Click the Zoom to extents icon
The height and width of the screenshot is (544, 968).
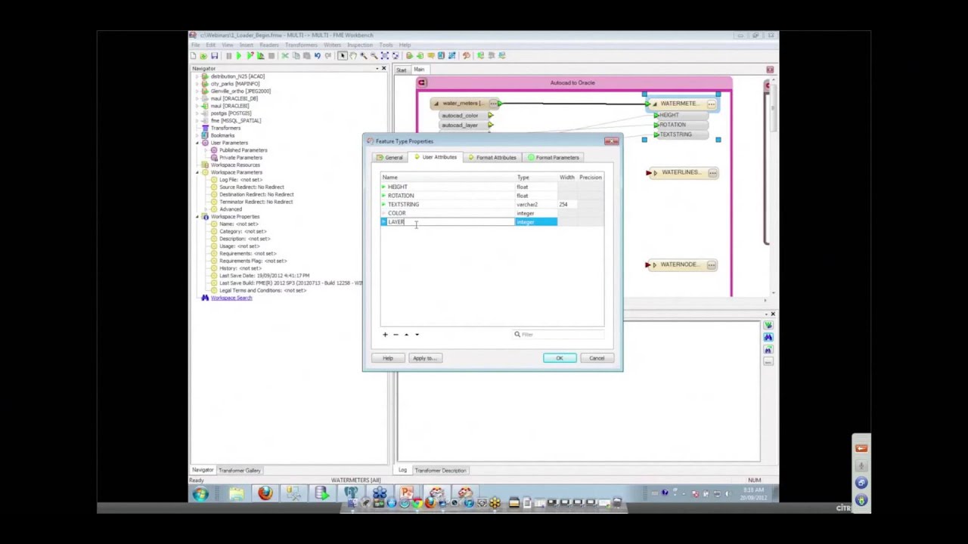[385, 55]
